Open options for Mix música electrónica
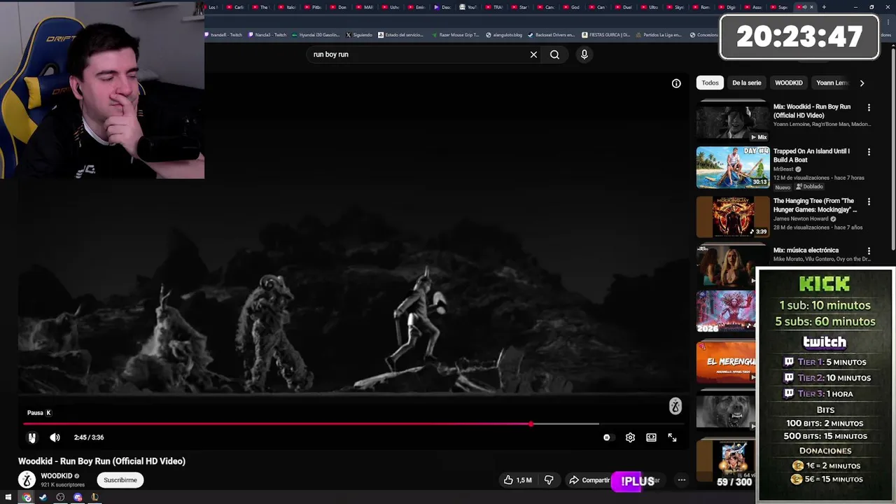Viewport: 896px width, 504px height. pos(869,251)
